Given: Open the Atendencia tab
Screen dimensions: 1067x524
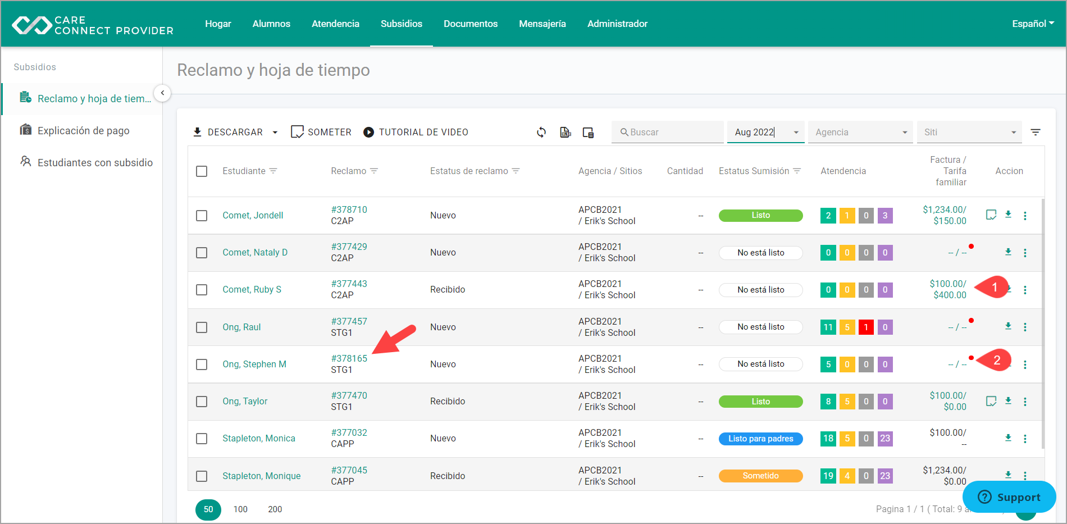Looking at the screenshot, I should click(x=335, y=24).
